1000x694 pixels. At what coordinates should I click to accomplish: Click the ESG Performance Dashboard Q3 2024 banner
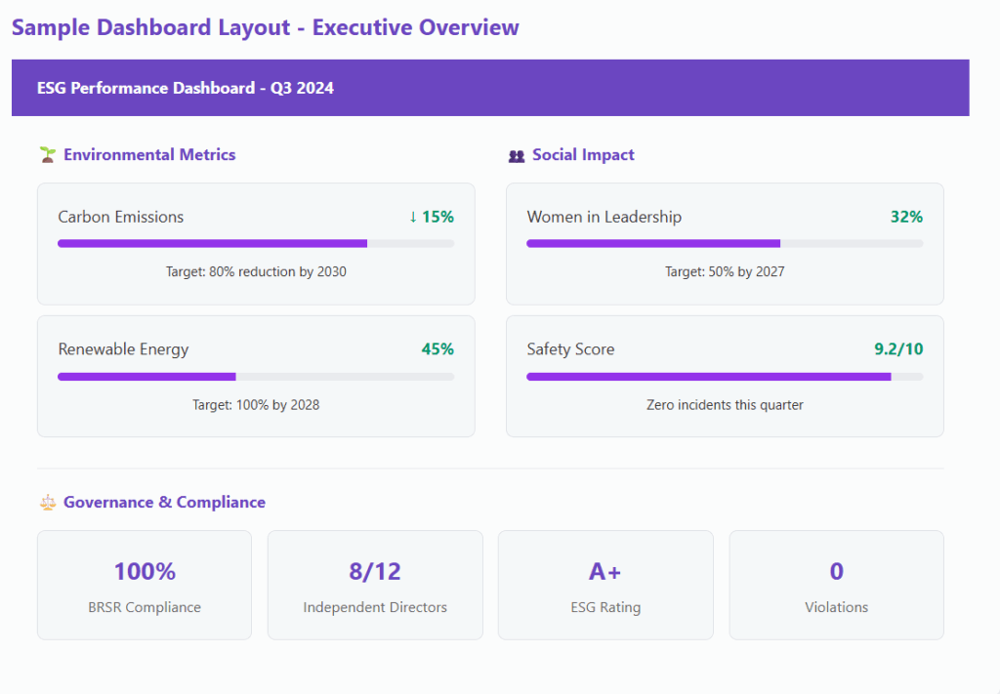[490, 88]
